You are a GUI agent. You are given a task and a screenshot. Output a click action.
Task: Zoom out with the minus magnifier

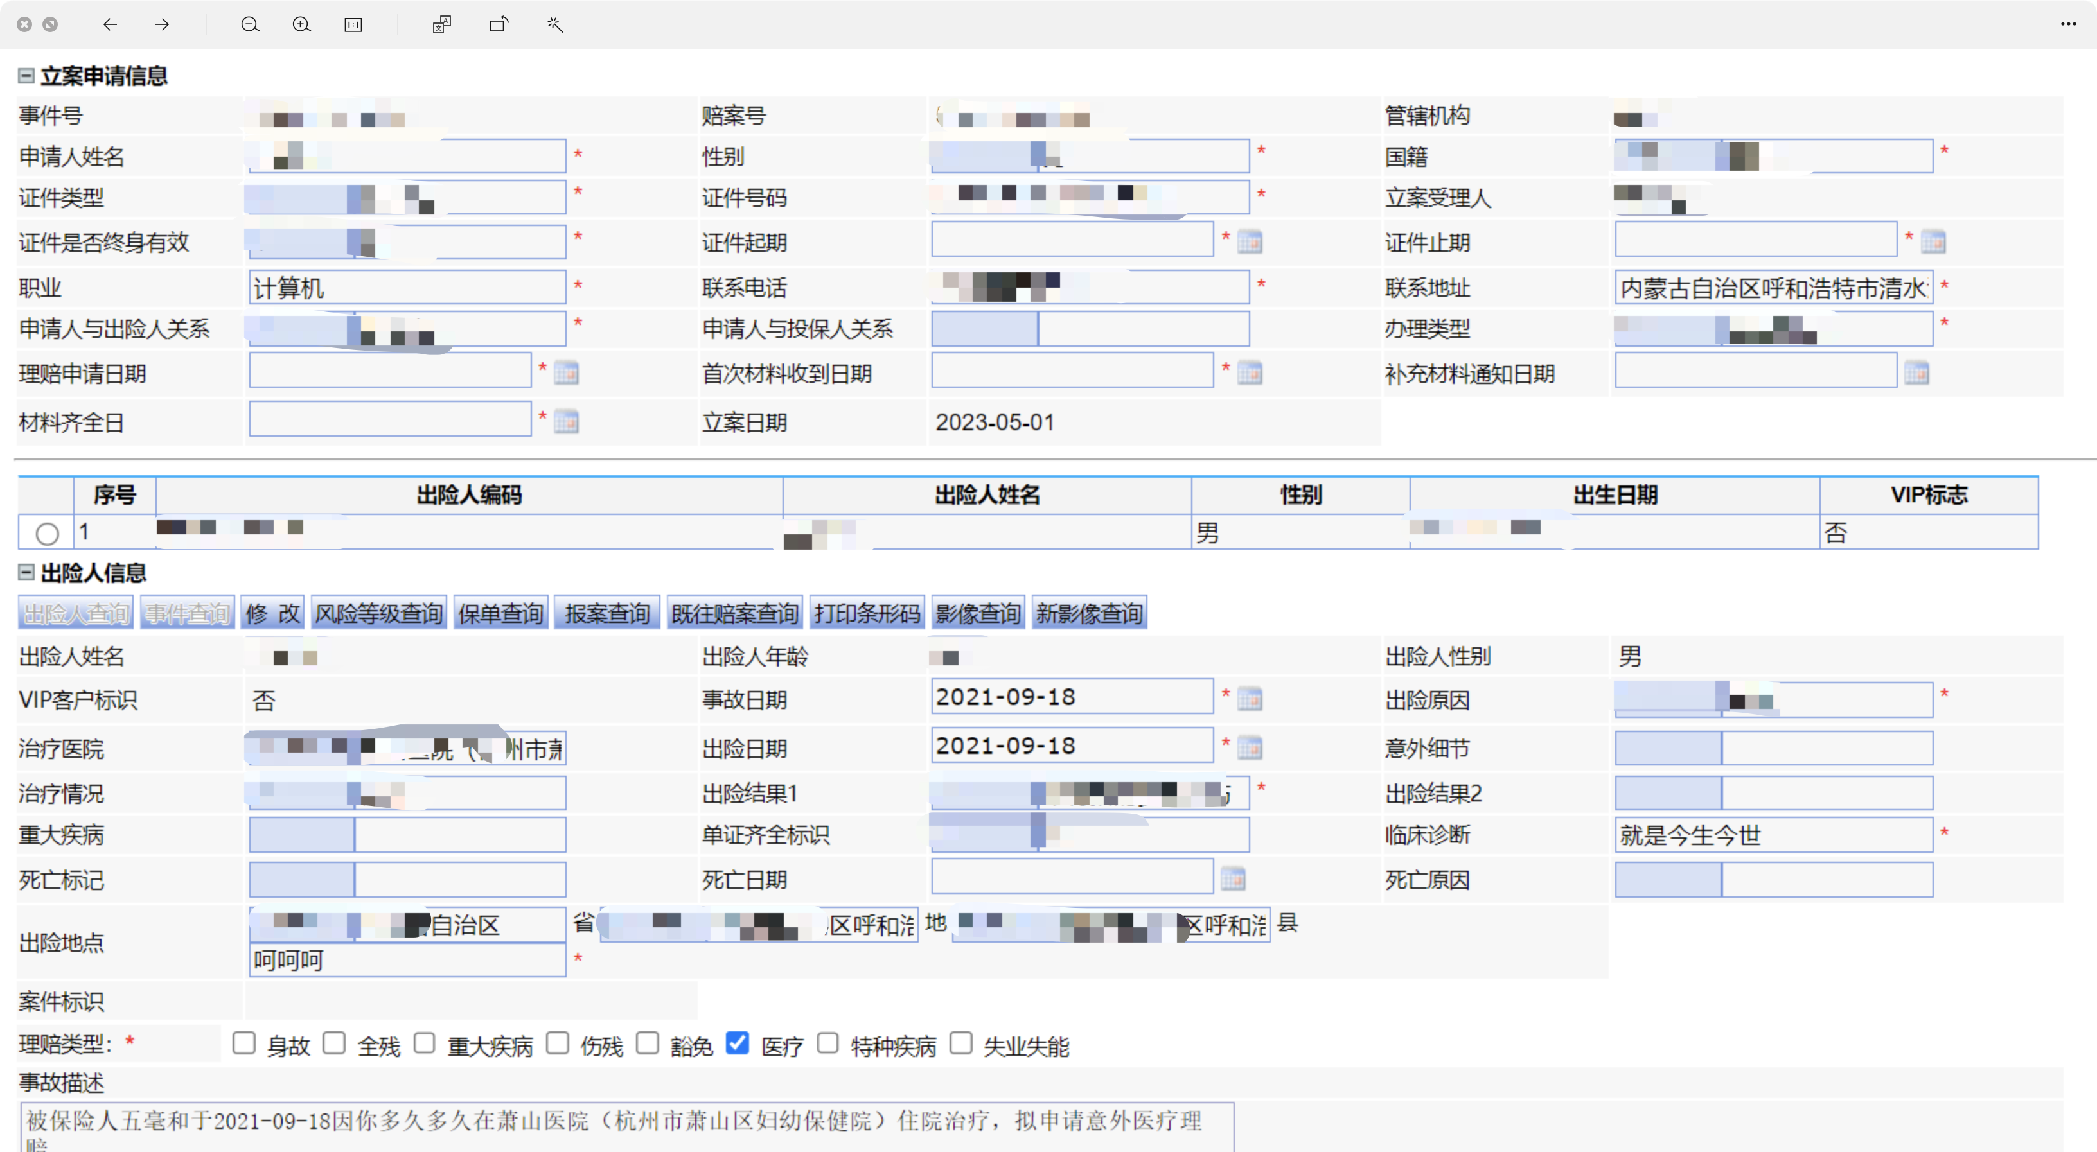(250, 24)
